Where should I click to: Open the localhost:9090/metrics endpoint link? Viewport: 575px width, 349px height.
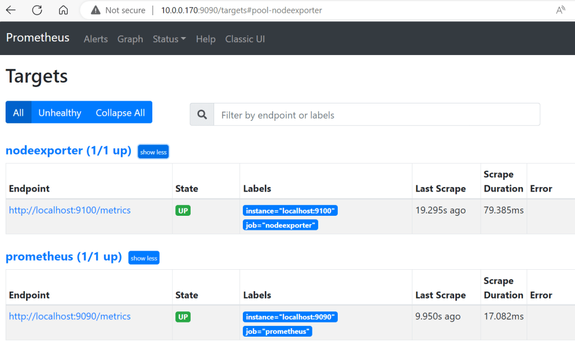(70, 316)
